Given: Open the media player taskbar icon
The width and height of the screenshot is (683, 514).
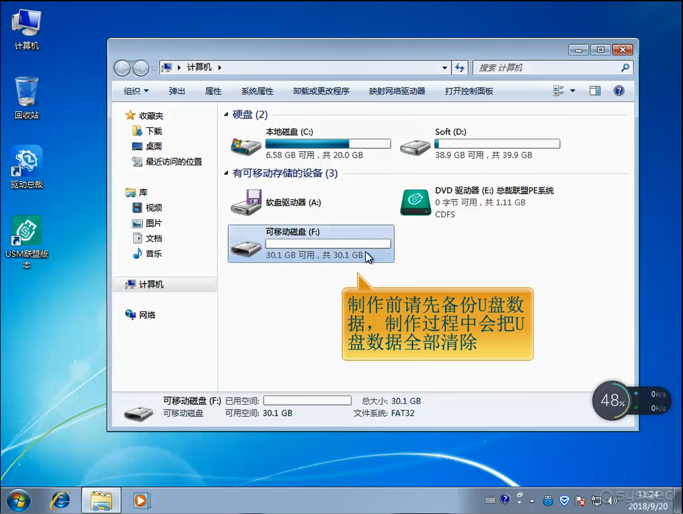Looking at the screenshot, I should tap(141, 500).
